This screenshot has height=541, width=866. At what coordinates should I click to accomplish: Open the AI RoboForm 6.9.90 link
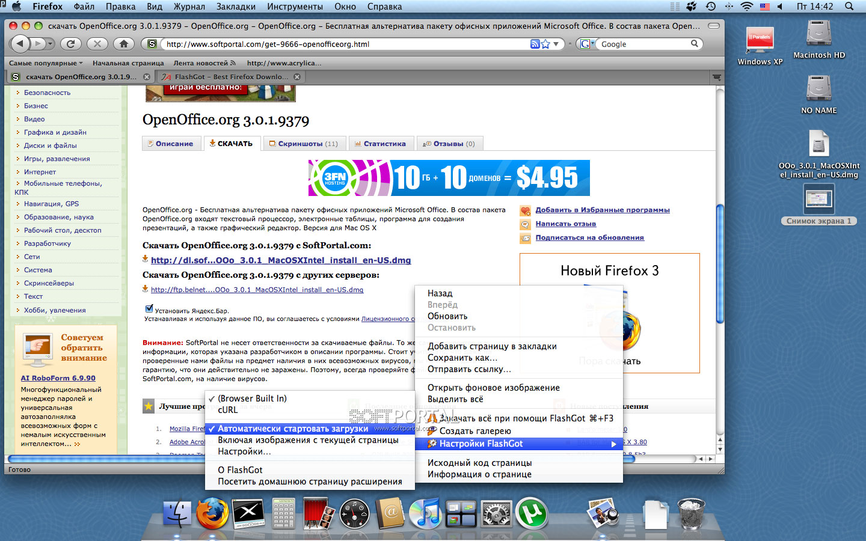58,378
